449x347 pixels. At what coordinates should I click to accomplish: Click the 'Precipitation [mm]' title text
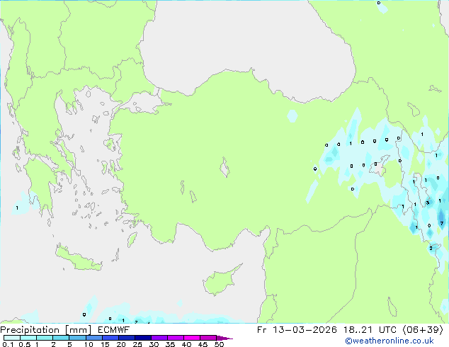point(46,330)
